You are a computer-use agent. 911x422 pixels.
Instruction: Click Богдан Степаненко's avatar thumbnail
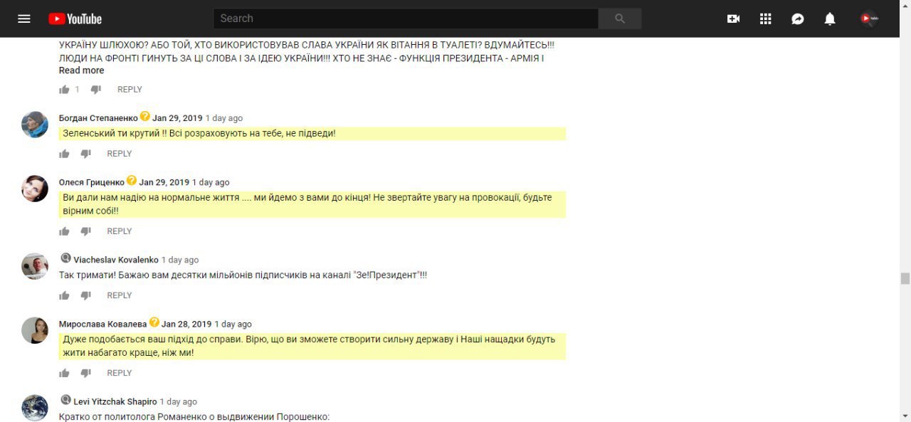click(35, 125)
